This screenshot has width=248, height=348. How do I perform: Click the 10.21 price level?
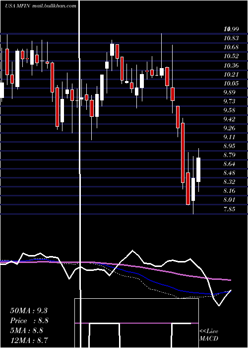point(231,74)
